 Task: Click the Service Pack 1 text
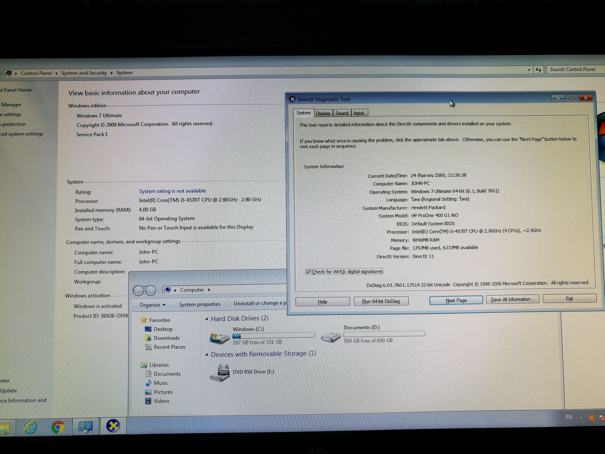pos(92,134)
